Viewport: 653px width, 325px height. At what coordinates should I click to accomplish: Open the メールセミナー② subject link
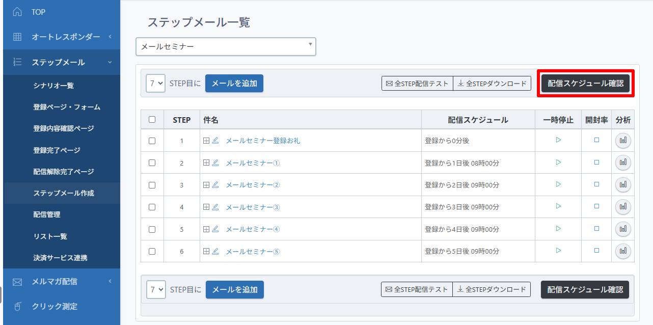pyautogui.click(x=253, y=185)
